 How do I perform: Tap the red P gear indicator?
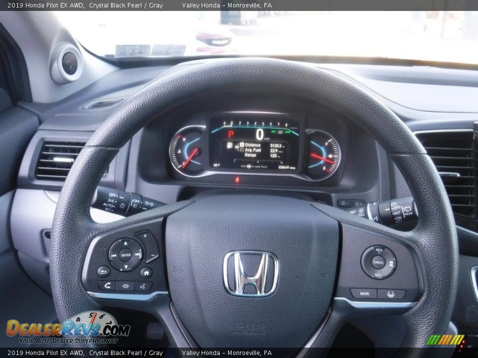point(231,134)
